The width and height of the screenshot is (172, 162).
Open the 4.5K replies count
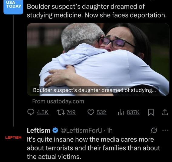coord(42,112)
